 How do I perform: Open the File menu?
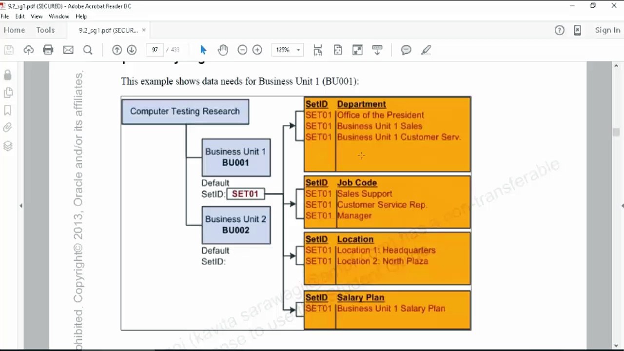coord(5,16)
